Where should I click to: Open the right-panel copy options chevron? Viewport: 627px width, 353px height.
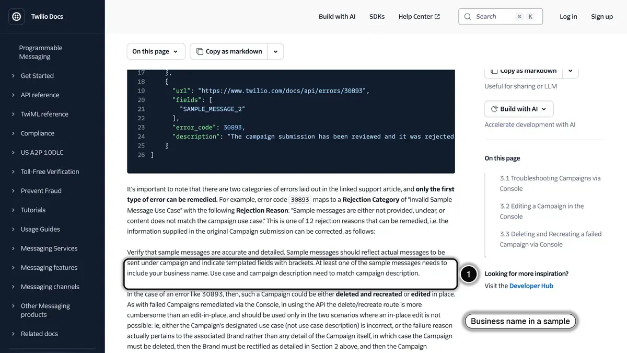[x=571, y=71]
